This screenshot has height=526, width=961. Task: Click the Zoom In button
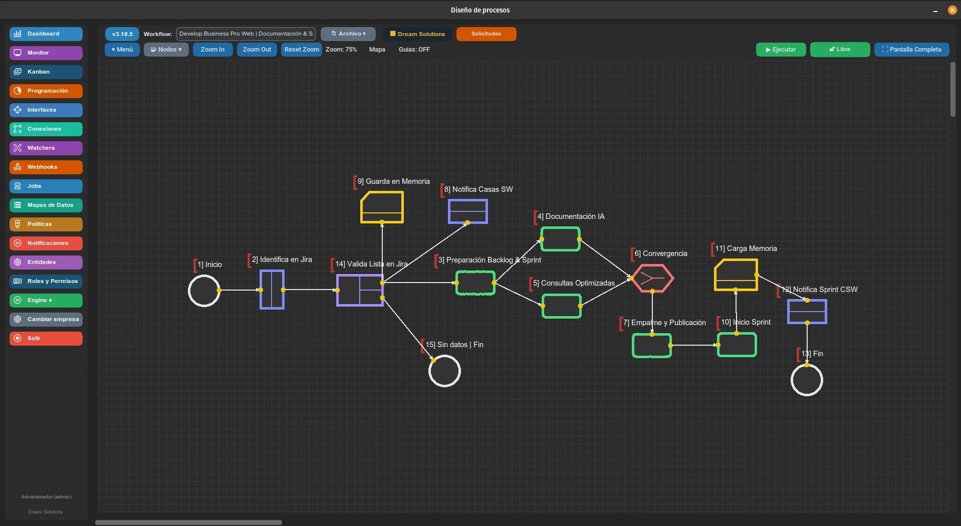(x=212, y=50)
